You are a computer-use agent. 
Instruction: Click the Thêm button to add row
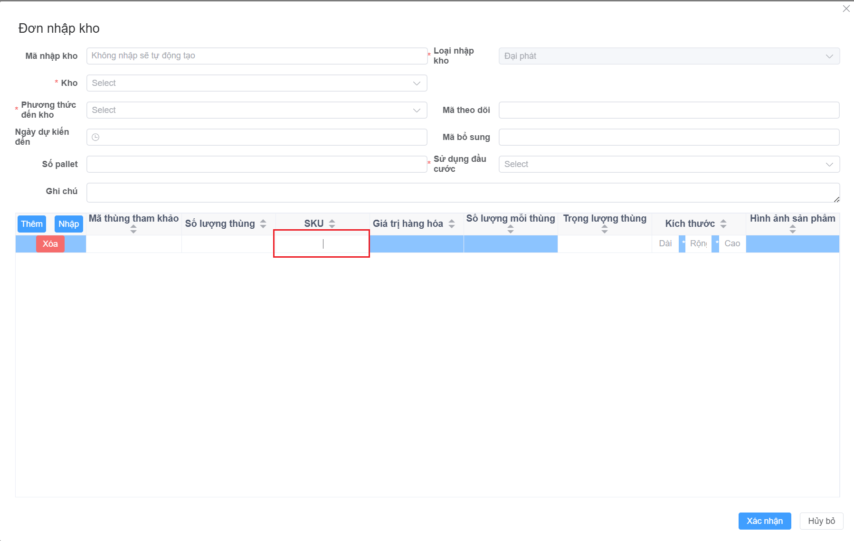pos(32,224)
